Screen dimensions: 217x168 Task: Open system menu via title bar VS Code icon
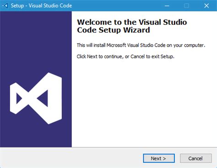(x=5, y=6)
